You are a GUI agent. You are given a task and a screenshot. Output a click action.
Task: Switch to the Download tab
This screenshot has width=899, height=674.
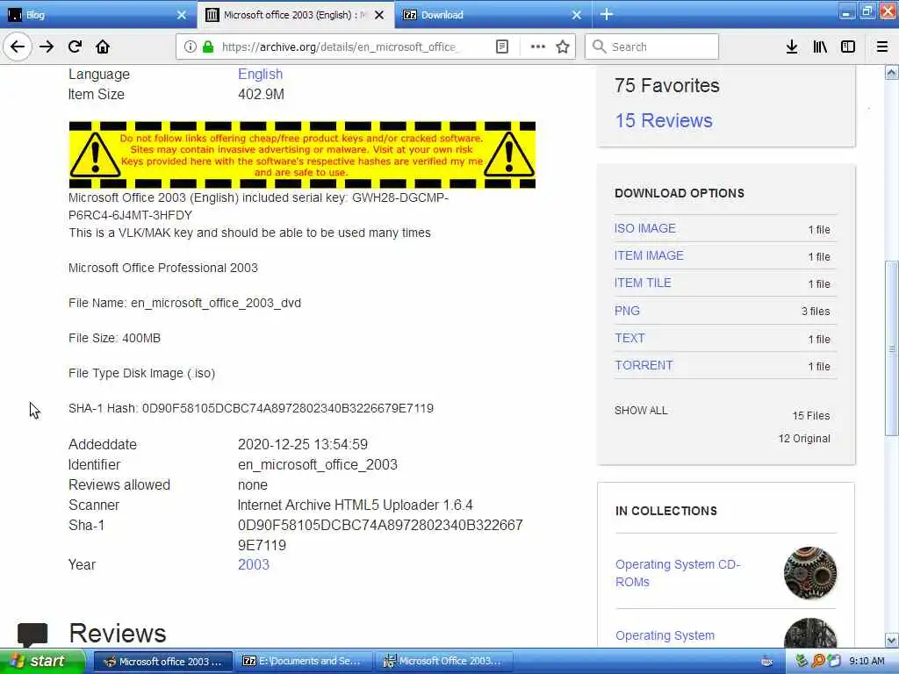tap(493, 15)
